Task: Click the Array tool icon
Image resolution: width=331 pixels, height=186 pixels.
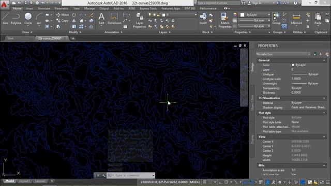Action: point(81,26)
